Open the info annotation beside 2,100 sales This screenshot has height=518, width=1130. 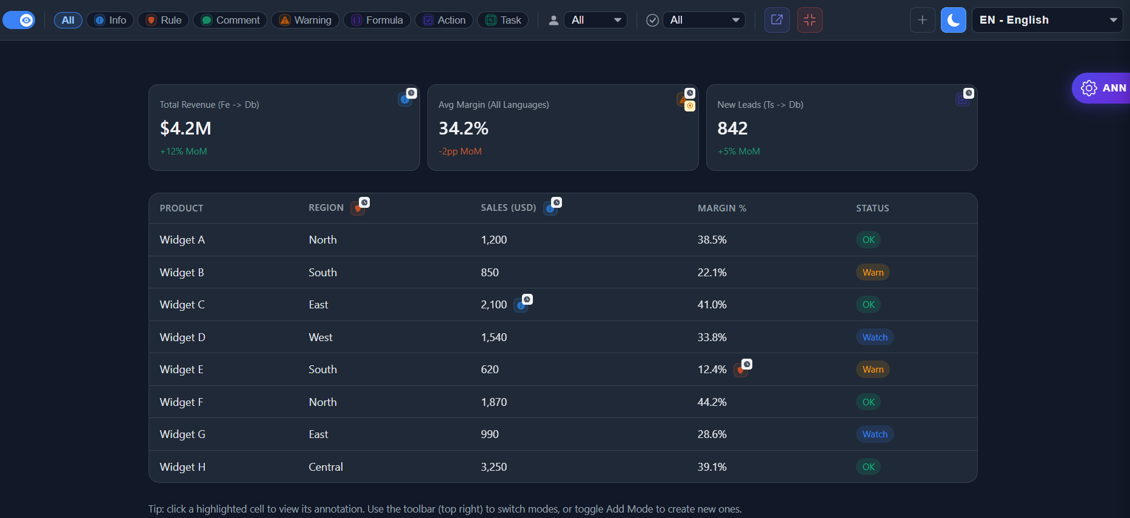pos(521,305)
